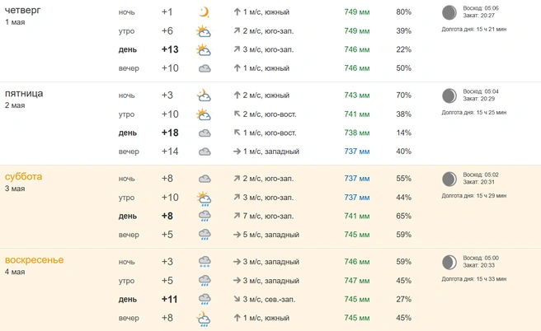Click Thursday sunrise time Восход 05:06

pyautogui.click(x=480, y=8)
